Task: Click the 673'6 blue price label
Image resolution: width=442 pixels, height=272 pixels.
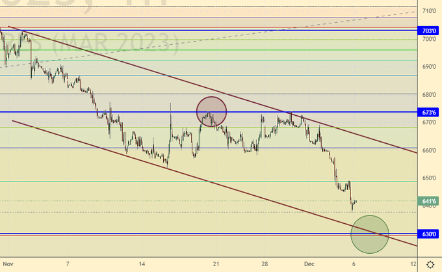Action: click(x=429, y=112)
